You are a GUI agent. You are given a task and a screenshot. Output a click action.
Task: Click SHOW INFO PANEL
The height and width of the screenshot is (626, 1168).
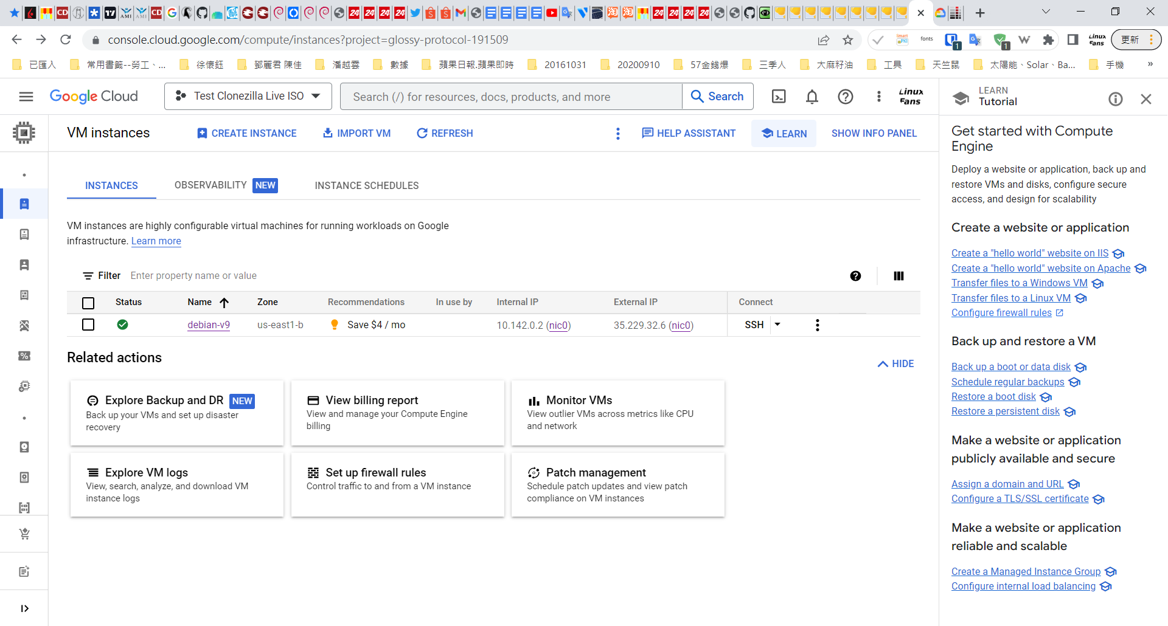click(874, 134)
